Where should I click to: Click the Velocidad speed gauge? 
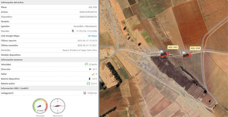40,106
